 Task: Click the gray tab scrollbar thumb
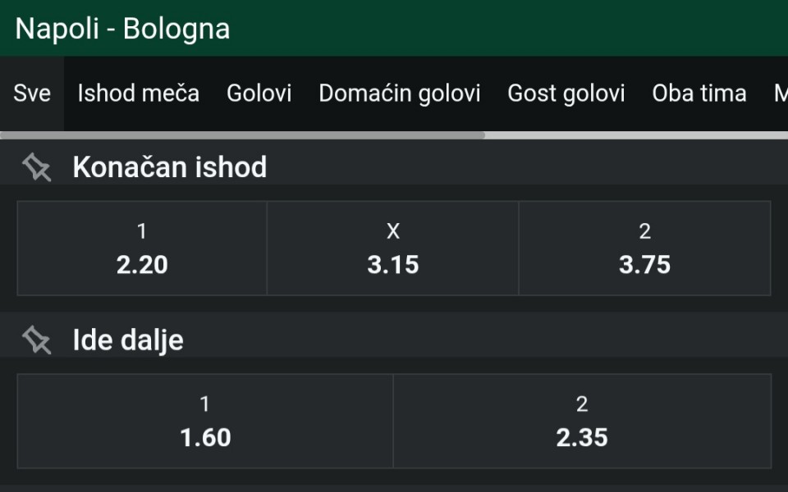click(242, 135)
